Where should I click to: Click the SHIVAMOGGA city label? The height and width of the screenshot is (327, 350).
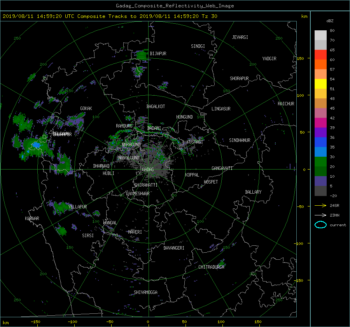click(x=145, y=292)
